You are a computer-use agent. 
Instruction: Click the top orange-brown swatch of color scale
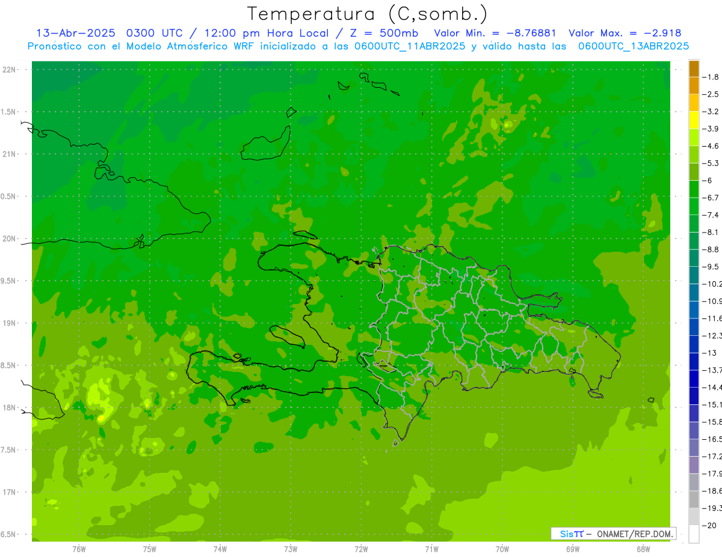pos(694,68)
